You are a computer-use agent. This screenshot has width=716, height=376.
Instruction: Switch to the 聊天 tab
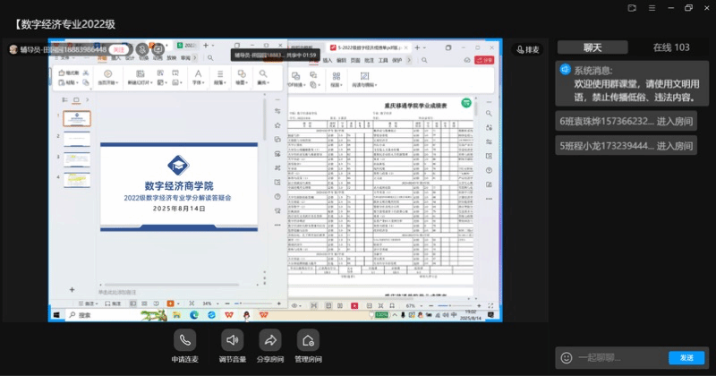click(x=592, y=47)
